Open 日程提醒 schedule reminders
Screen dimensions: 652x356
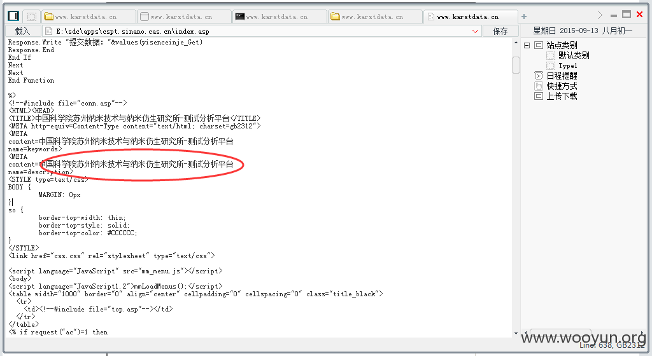[562, 76]
